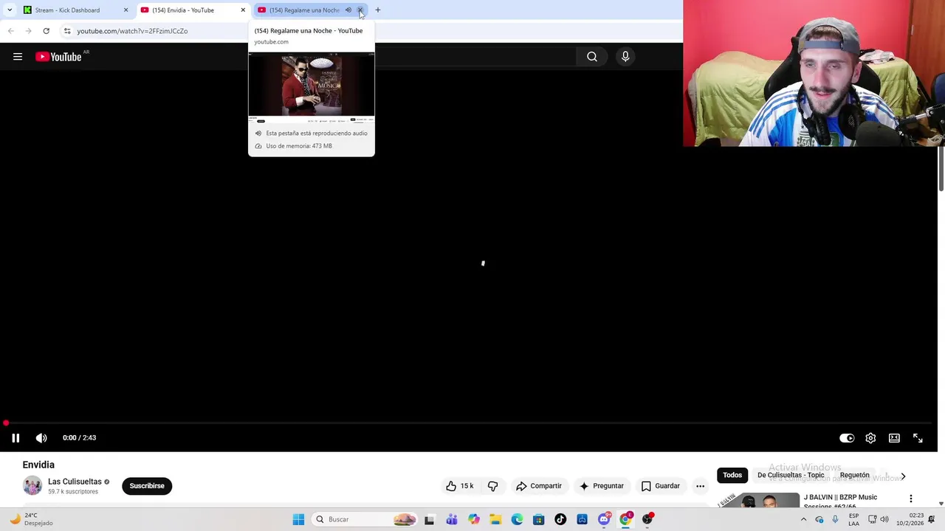Go to the YouTube home logo
Image resolution: width=945 pixels, height=531 pixels.
[x=58, y=57]
